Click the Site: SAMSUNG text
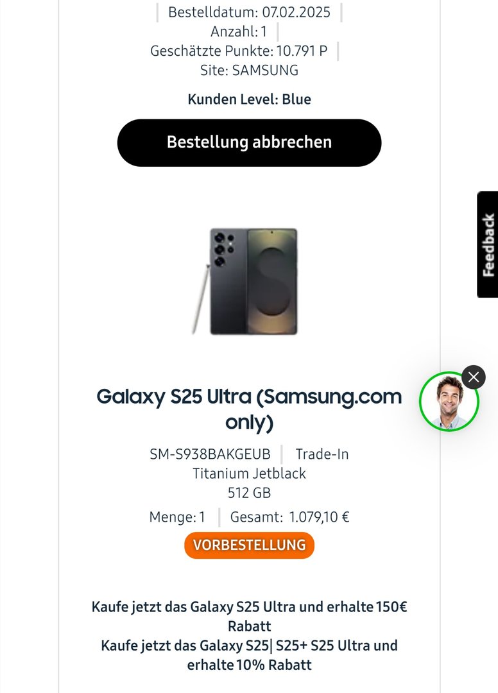The width and height of the screenshot is (498, 693). click(x=249, y=71)
